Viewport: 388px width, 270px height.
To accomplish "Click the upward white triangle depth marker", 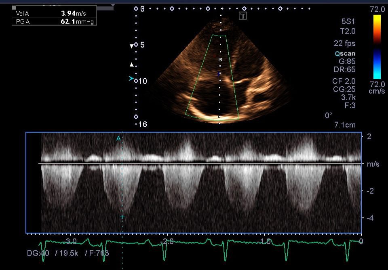I will pos(132,65).
